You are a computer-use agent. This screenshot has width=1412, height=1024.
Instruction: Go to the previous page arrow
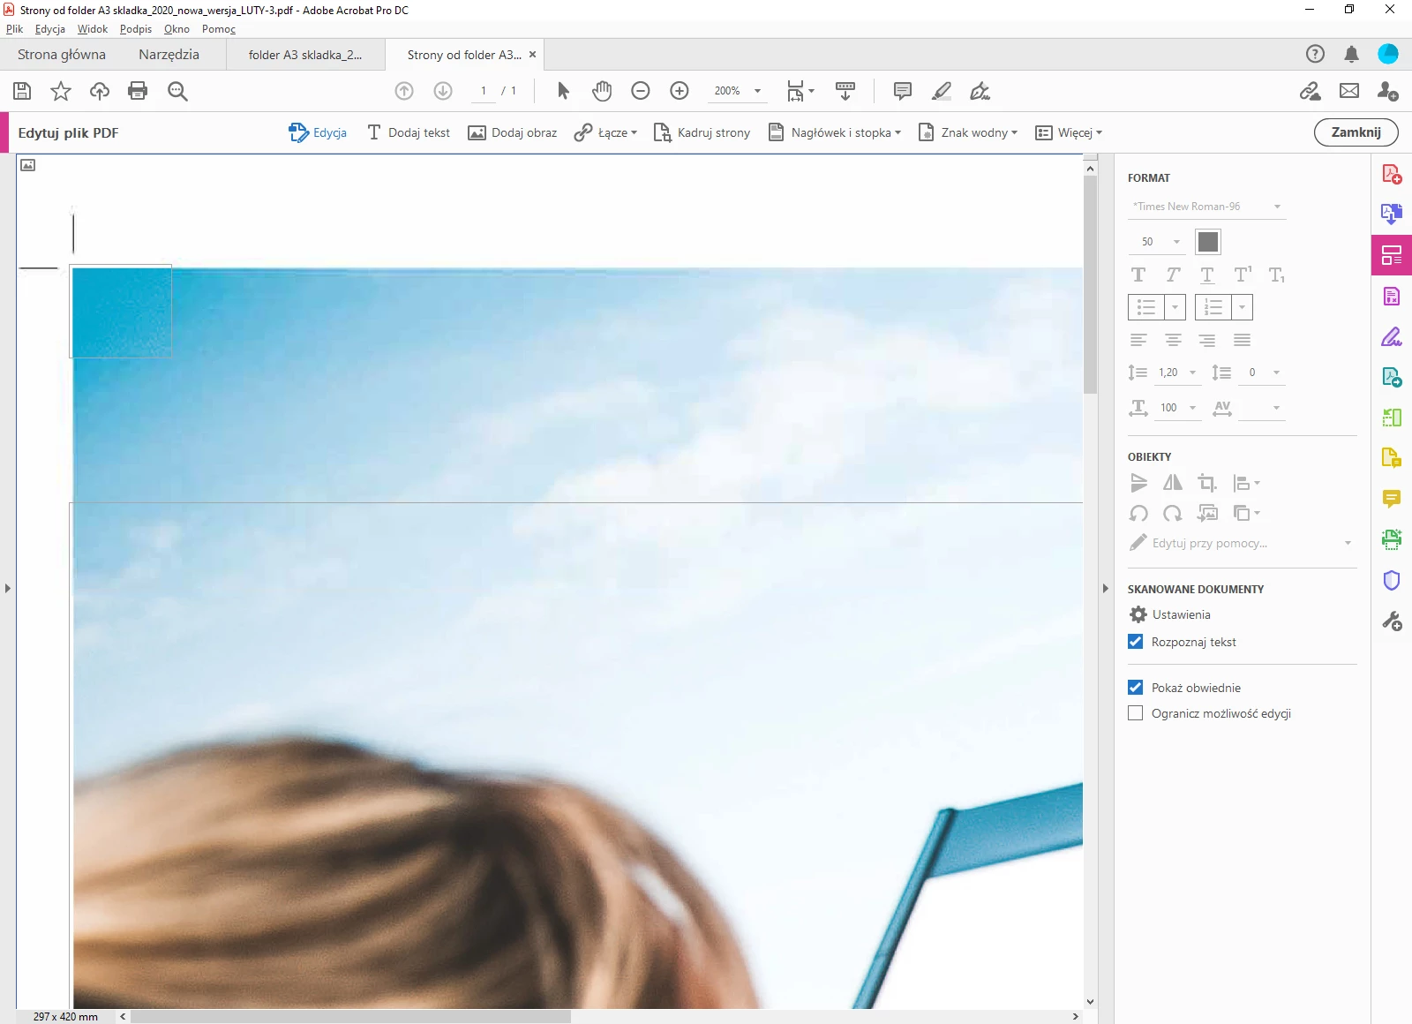pos(404,91)
